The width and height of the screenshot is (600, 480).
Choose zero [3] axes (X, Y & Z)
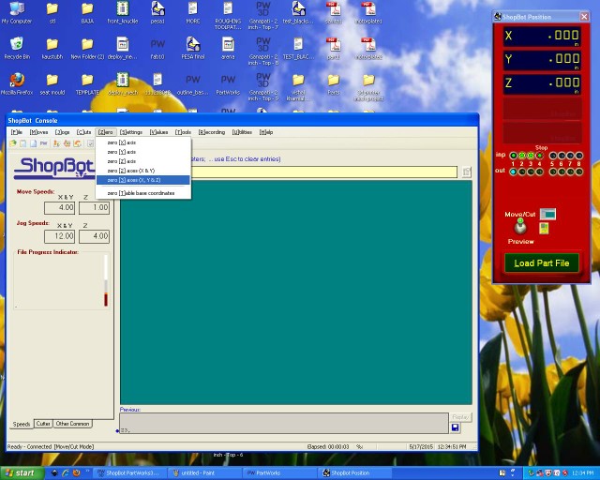(x=143, y=180)
